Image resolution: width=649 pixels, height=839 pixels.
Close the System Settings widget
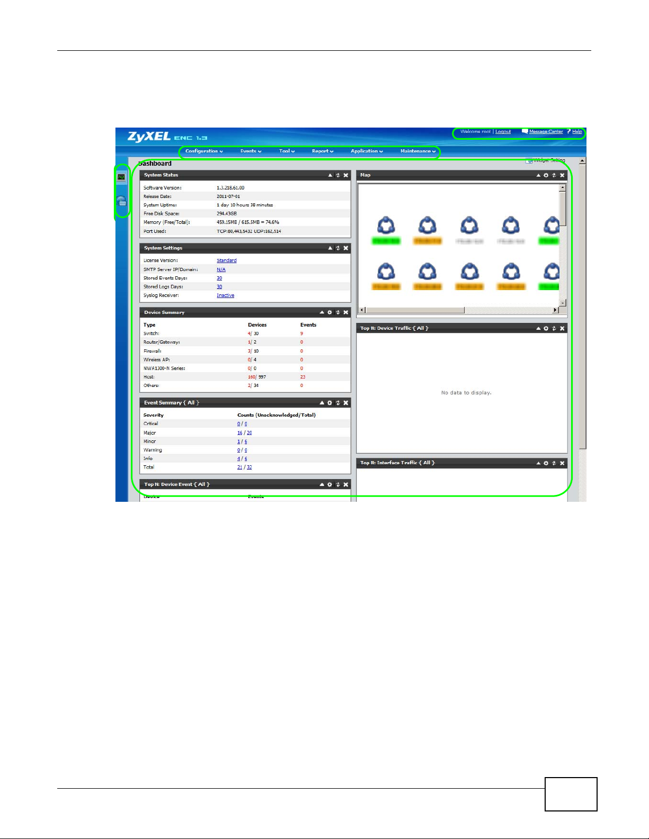(346, 248)
